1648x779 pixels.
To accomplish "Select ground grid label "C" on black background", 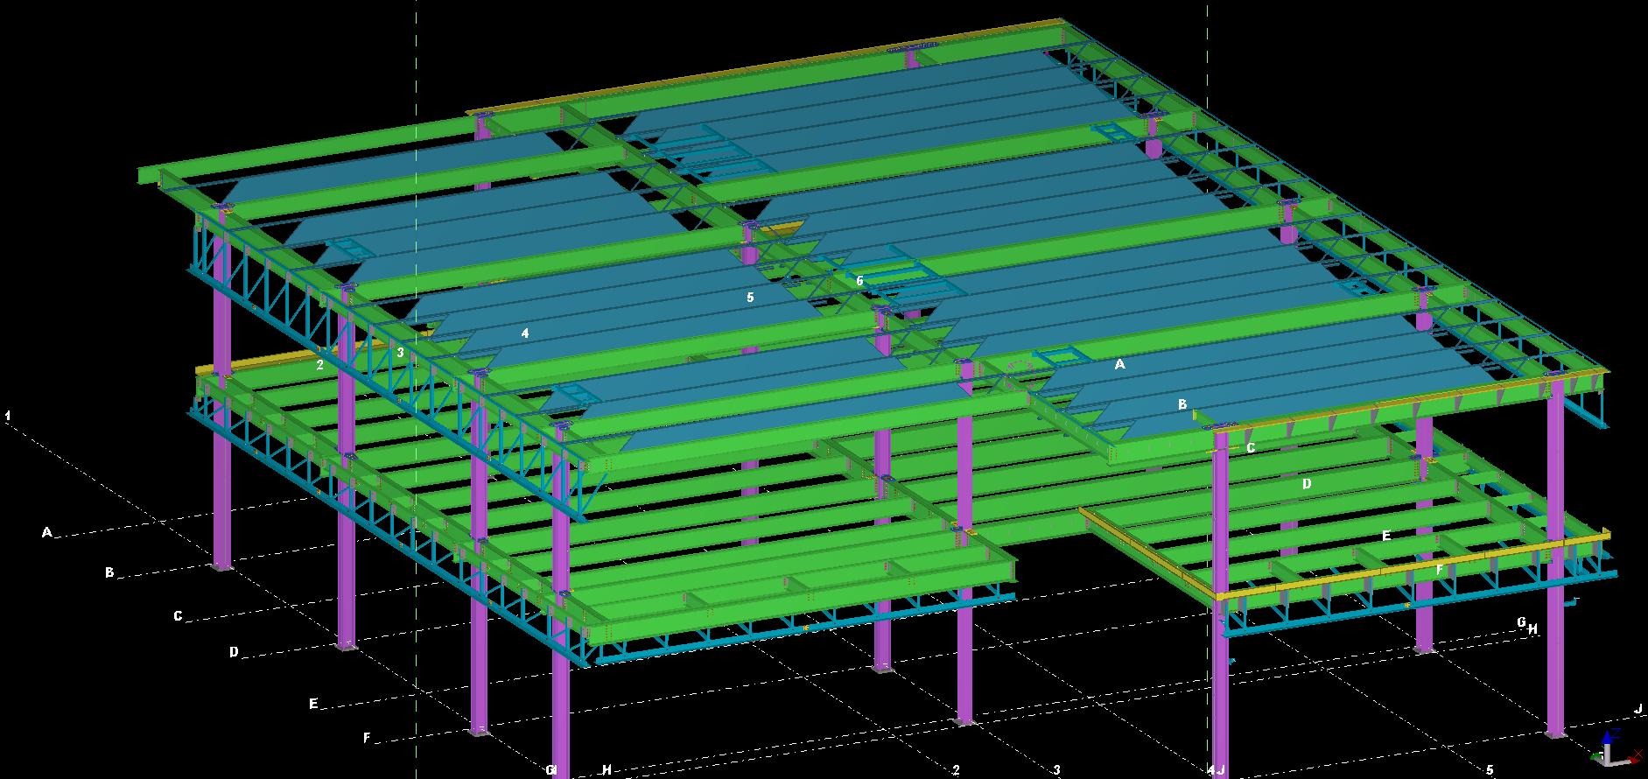I will tap(178, 616).
